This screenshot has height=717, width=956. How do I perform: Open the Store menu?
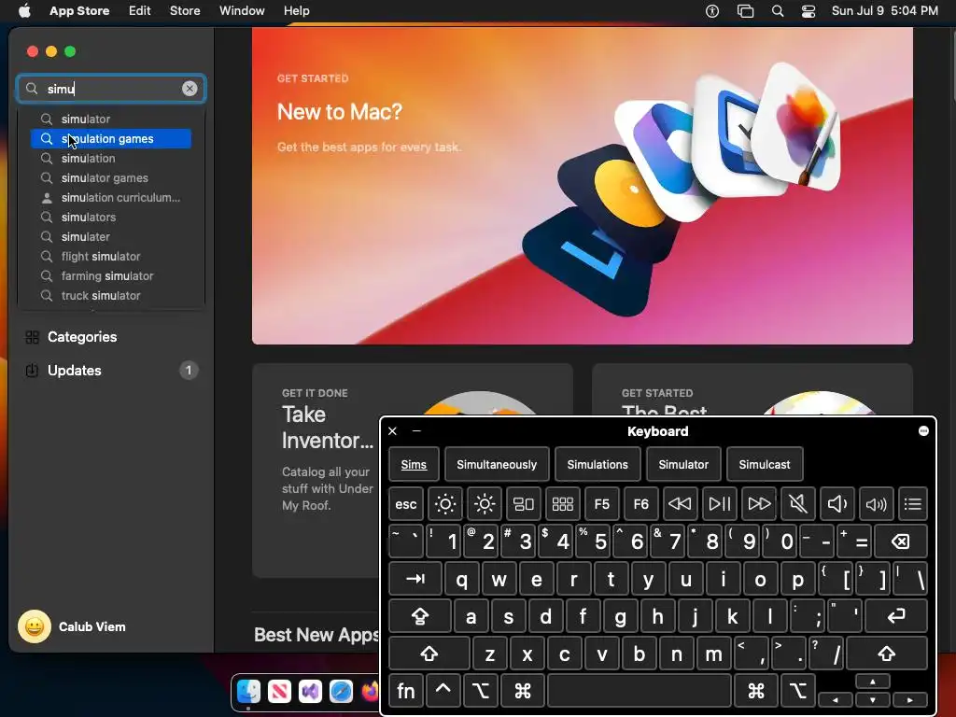(185, 10)
